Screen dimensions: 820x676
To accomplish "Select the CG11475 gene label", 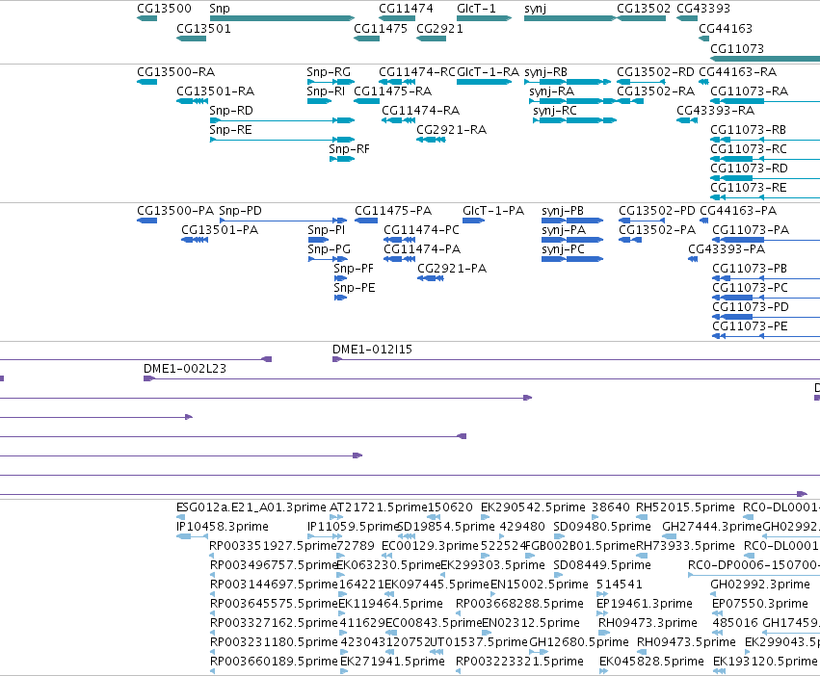I will [381, 29].
